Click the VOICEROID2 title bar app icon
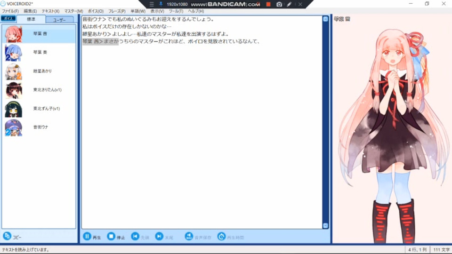452x254 pixels. coord(3,4)
